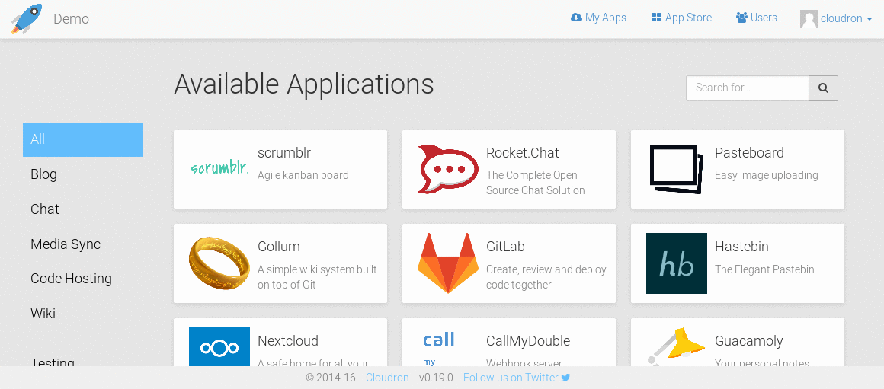
Task: Click the 'Easy image uploading' description
Action: coord(766,175)
